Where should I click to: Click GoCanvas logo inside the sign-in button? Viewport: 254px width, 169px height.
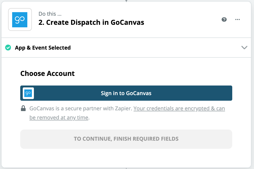[28, 93]
